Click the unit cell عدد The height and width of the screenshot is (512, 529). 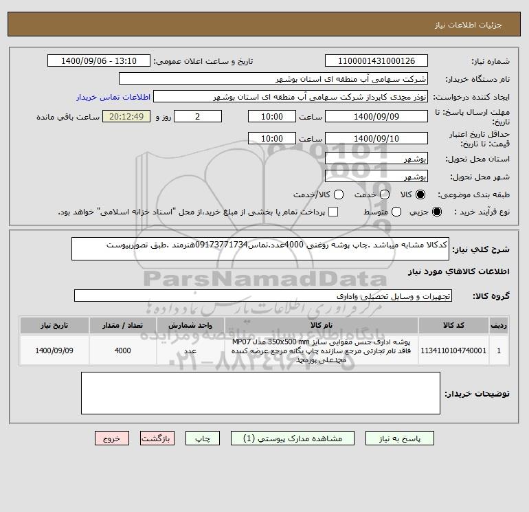click(x=190, y=350)
